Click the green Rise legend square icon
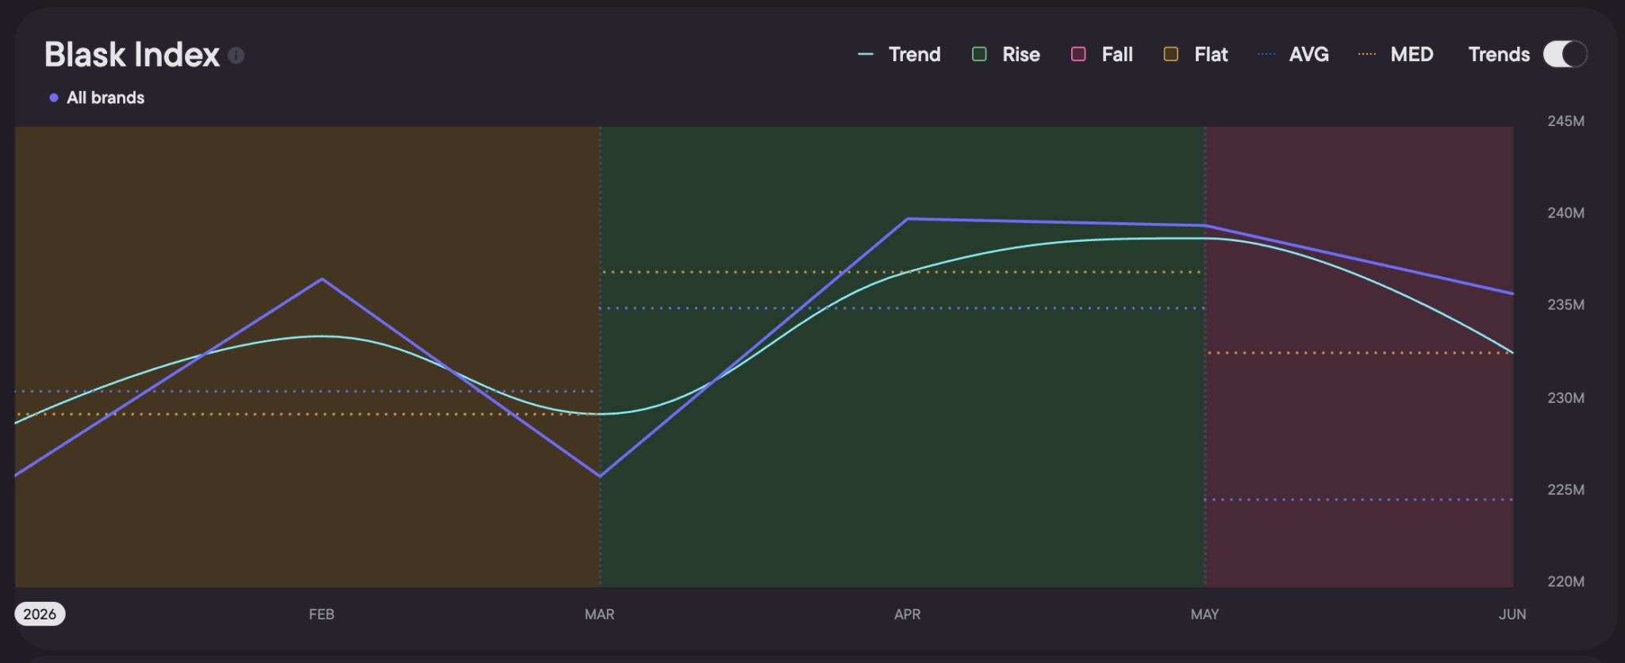This screenshot has width=1625, height=663. (x=979, y=54)
